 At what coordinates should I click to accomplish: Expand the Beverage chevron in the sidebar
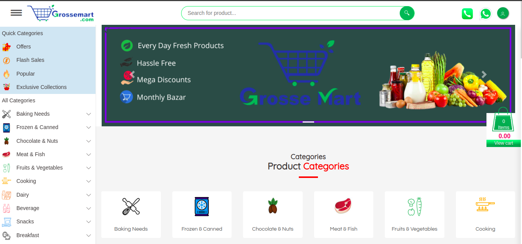(89, 208)
